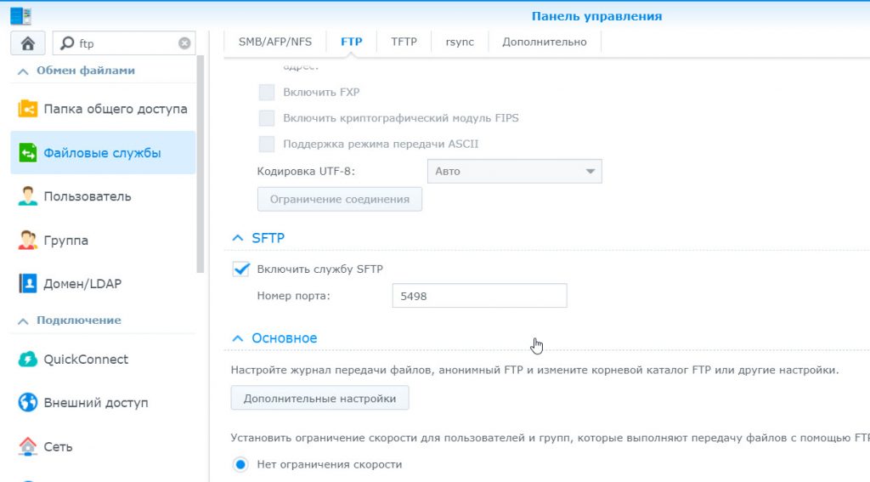Click the SFTP port number field

(x=479, y=296)
